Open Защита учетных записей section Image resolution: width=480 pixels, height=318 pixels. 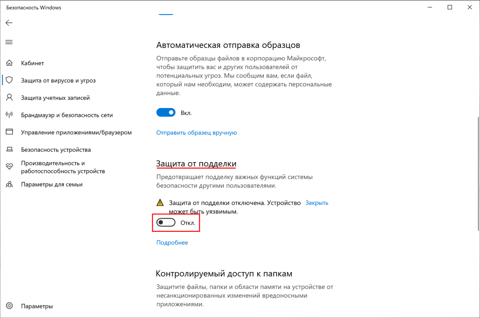(55, 98)
